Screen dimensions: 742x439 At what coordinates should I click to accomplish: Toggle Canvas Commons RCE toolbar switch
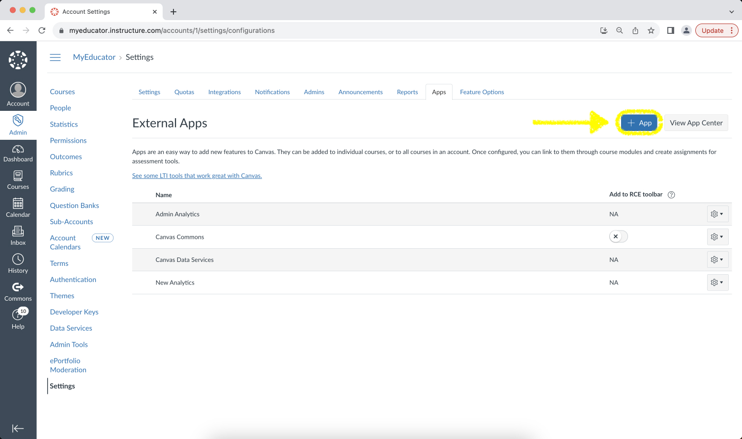click(619, 236)
